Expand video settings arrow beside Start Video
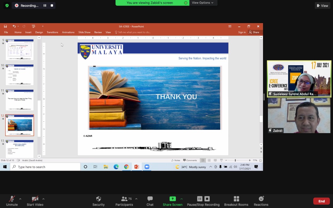Screen dimensions: 333x208 43,199
